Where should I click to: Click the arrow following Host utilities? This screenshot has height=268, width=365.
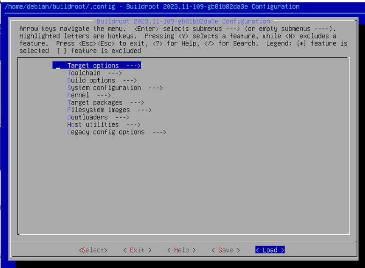133,125
